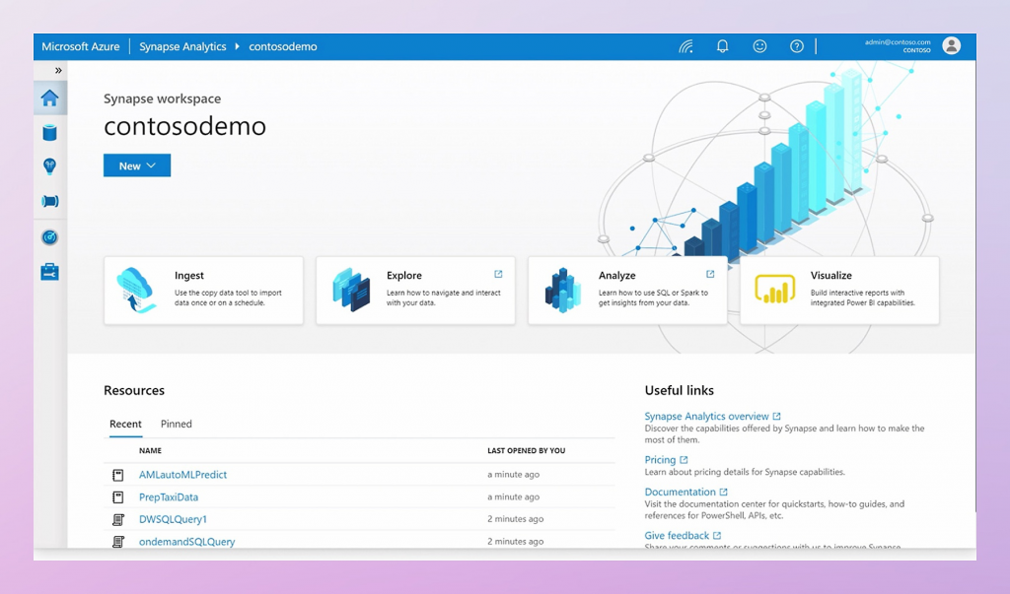
Task: Click the Synapse Analytics overview link
Action: (x=706, y=417)
